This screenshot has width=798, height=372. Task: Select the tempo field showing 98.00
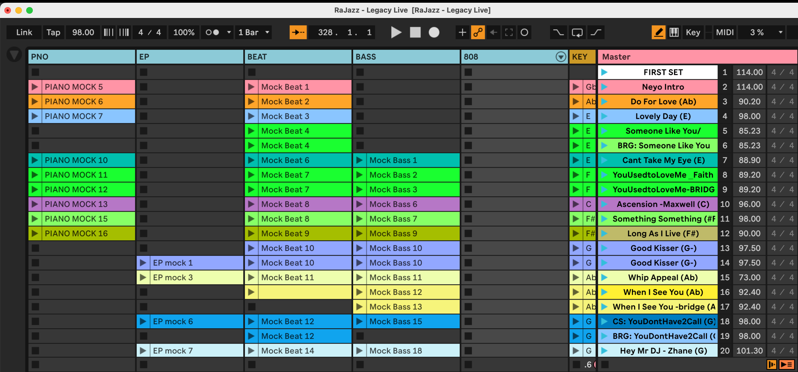pyautogui.click(x=83, y=33)
